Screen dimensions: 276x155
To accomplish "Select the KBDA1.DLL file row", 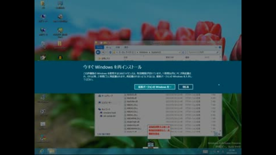I will pos(170,105).
